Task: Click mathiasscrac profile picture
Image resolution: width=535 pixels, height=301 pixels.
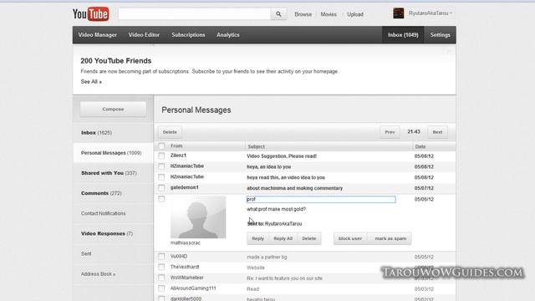Action: point(198,217)
